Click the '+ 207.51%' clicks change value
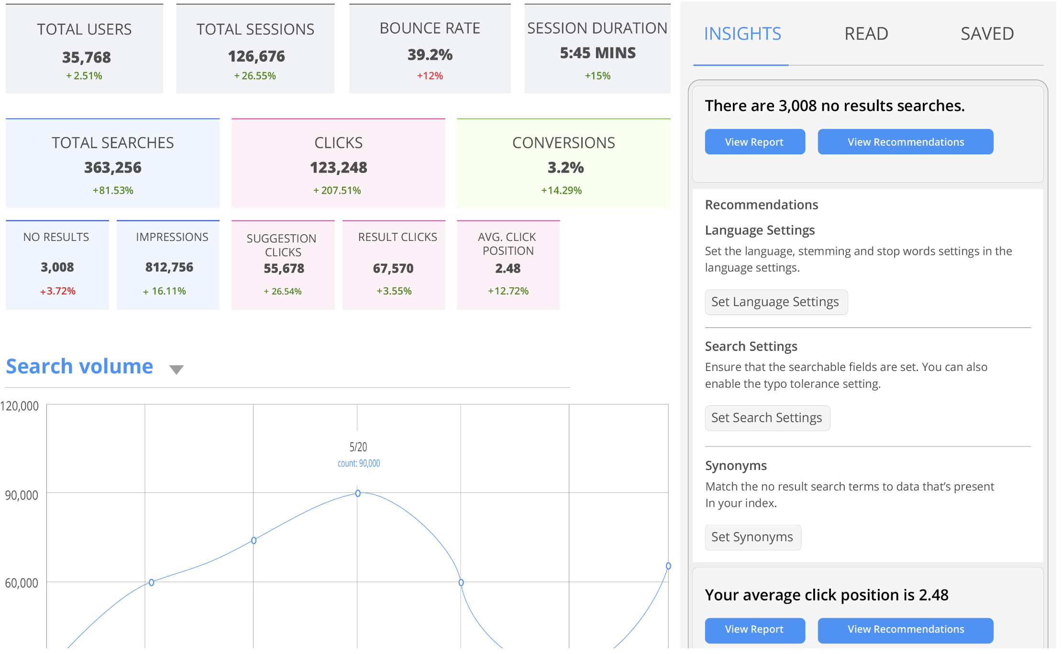The height and width of the screenshot is (654, 1062). click(337, 190)
